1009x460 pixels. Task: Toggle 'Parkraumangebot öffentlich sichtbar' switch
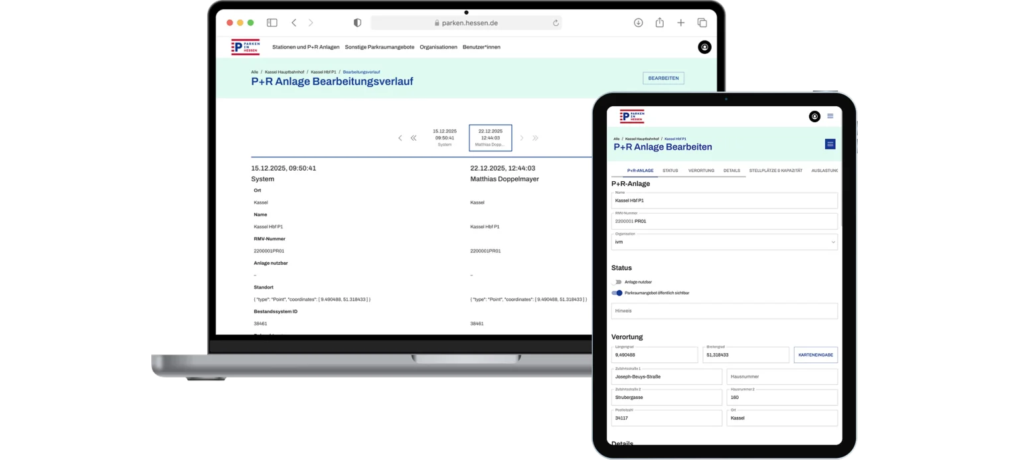click(x=617, y=293)
